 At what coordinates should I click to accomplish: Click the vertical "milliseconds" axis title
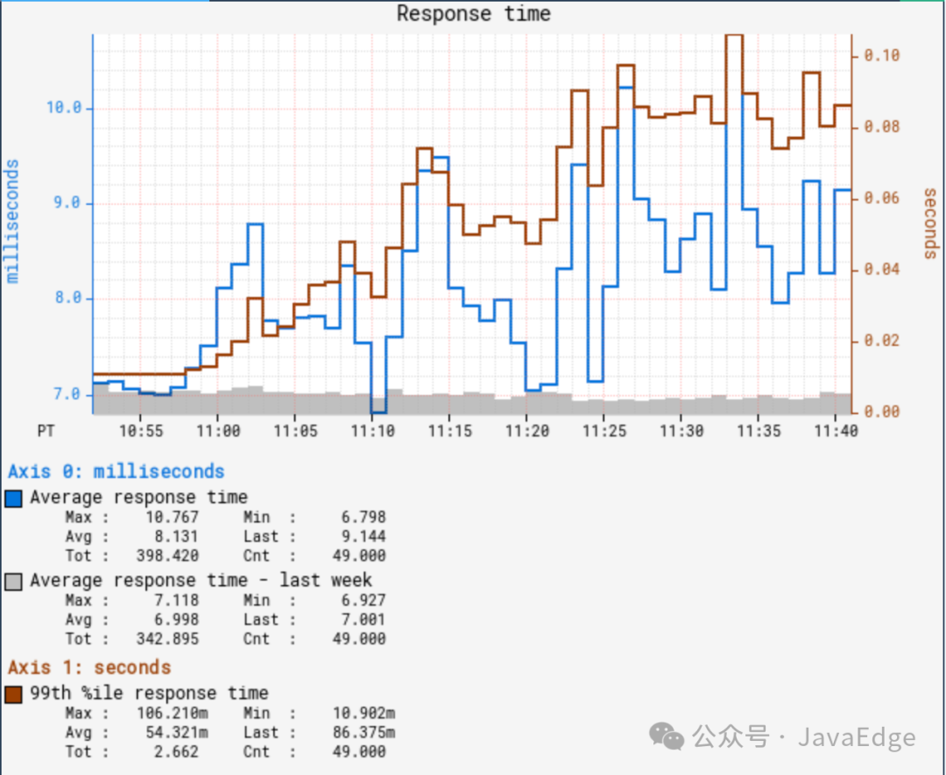[x=12, y=222]
